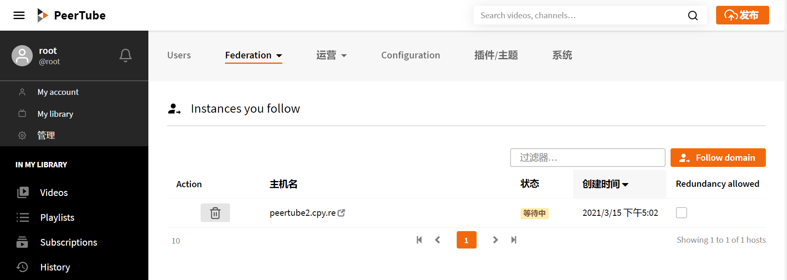The width and height of the screenshot is (787, 280).
Task: Expand the Federation tab dropdown
Action: pos(279,55)
